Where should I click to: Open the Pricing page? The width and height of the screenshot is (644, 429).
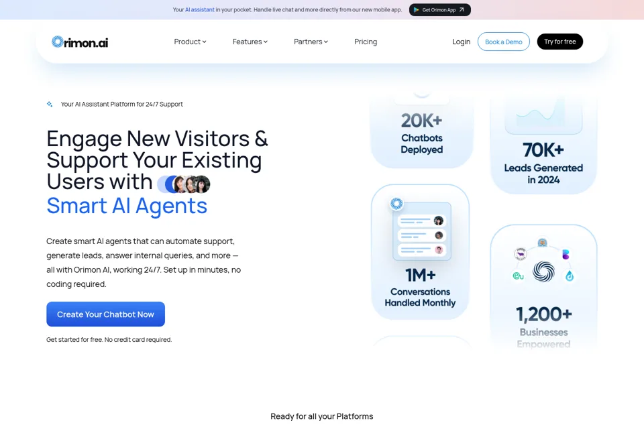366,42
